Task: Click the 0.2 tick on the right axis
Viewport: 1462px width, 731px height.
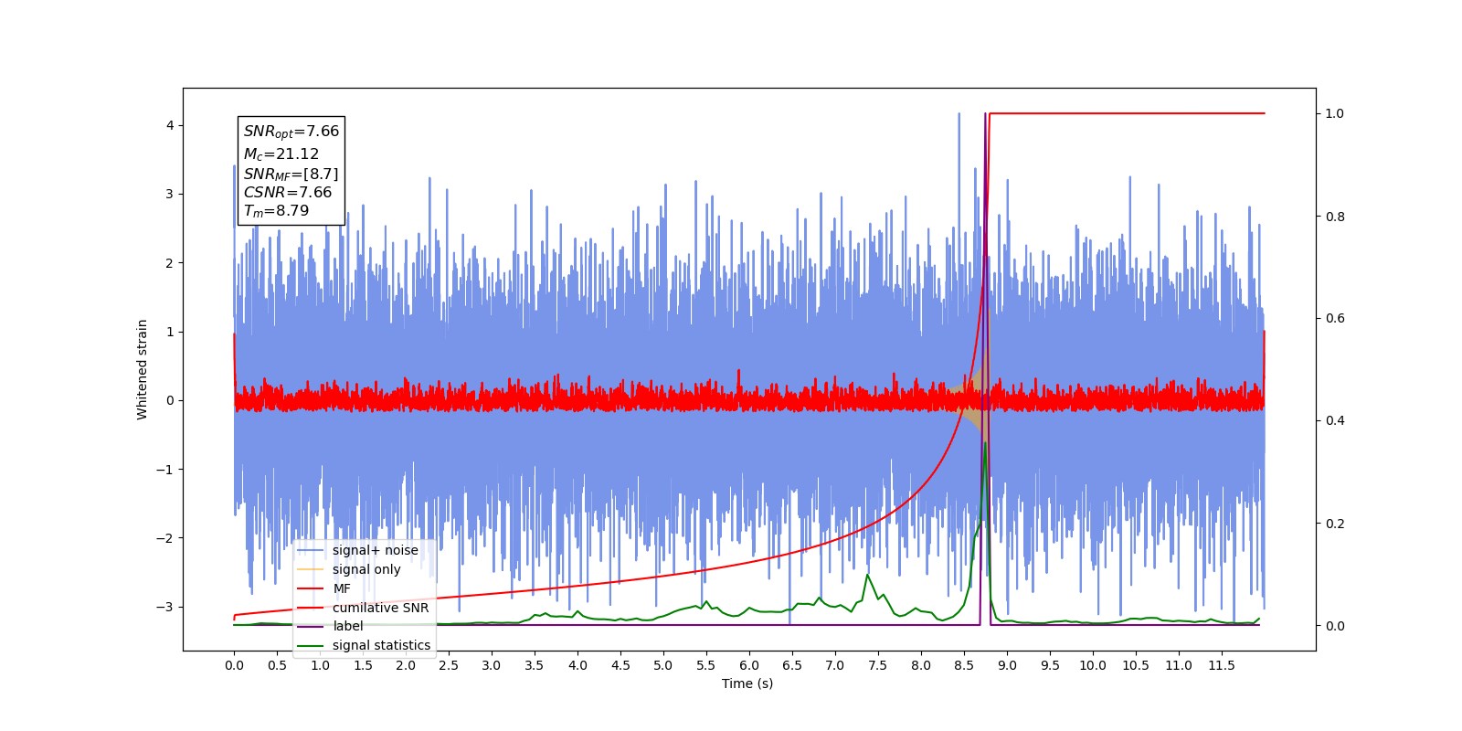Action: [x=1335, y=524]
